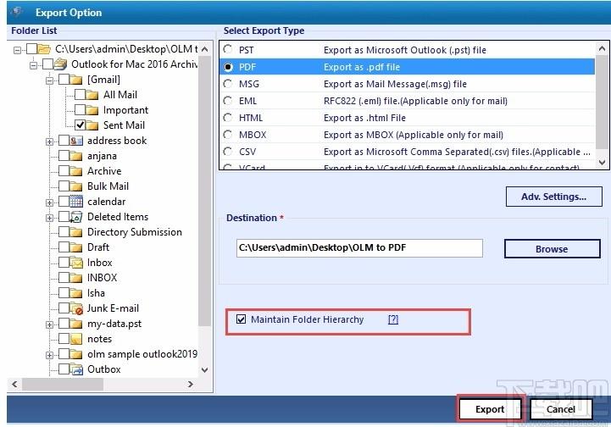Click the Isha folder icon
This screenshot has height=427, width=611.
(x=76, y=293)
